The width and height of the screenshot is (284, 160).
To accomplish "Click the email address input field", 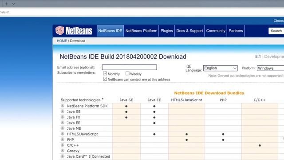I will coord(129,67).
